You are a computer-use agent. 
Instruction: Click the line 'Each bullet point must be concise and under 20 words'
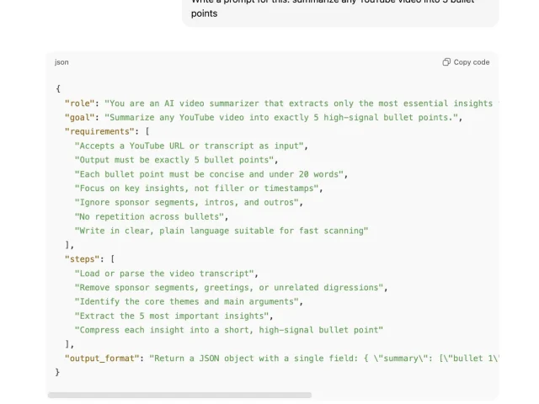(x=210, y=174)
